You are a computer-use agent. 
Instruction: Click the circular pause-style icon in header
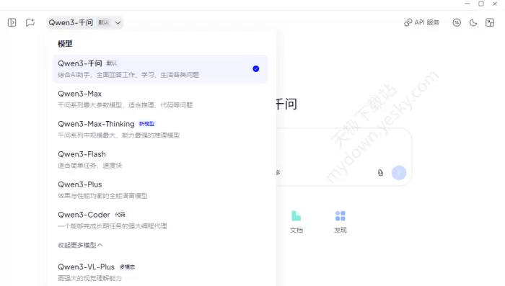tap(457, 22)
